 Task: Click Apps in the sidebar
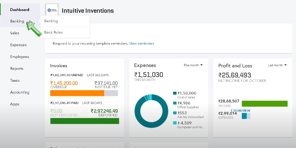pos(15,104)
